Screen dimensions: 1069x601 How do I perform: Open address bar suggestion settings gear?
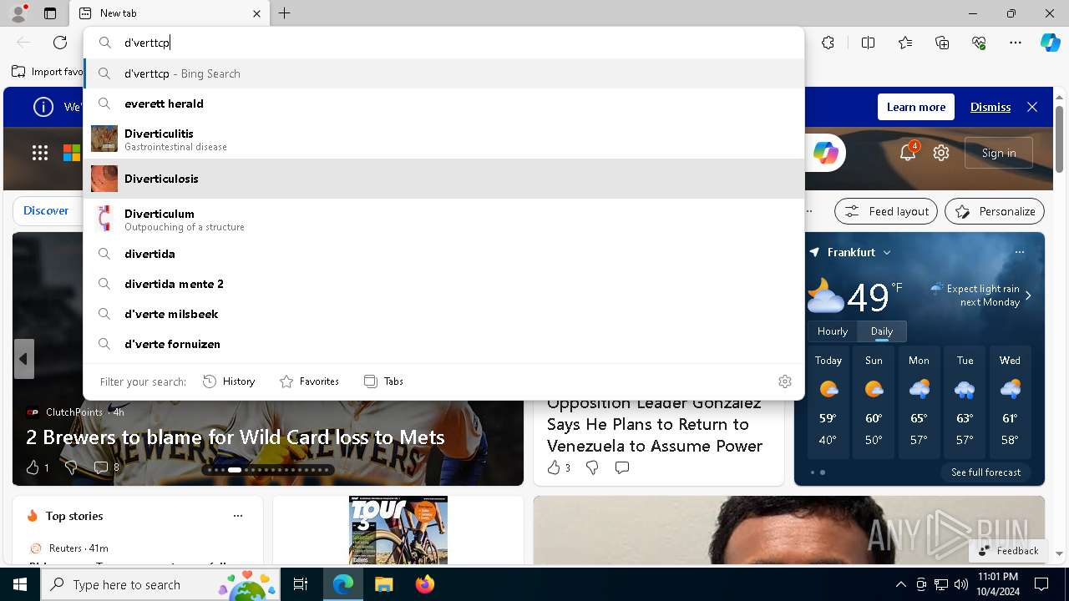(784, 381)
